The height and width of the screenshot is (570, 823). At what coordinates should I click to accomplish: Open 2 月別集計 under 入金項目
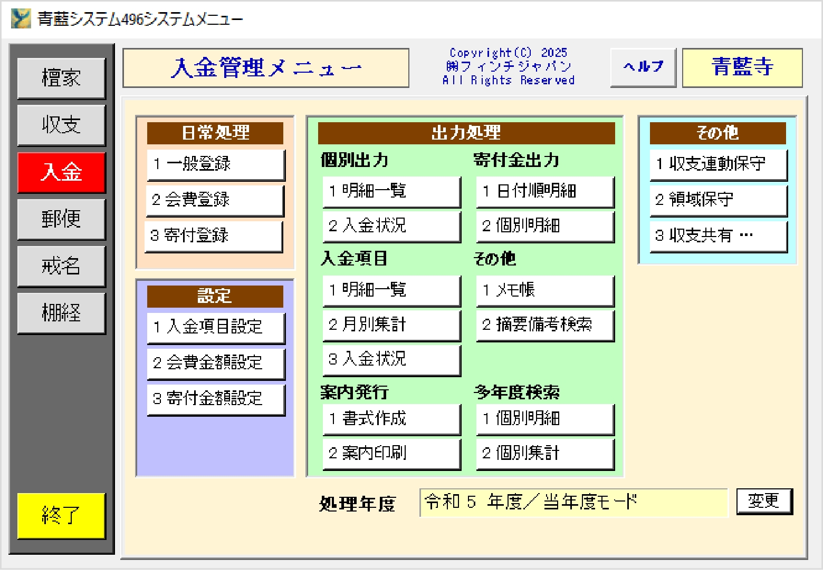tap(391, 325)
